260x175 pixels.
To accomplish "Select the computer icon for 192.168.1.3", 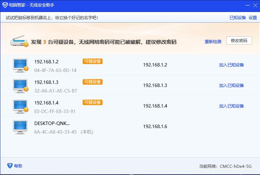I will [21, 86].
